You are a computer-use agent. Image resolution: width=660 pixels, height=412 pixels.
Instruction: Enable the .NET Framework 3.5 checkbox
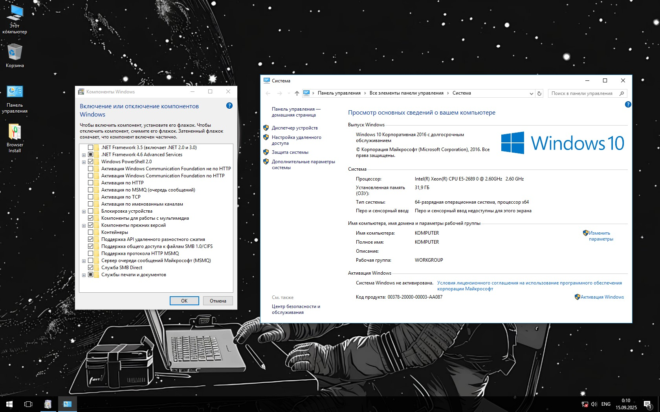(x=91, y=148)
